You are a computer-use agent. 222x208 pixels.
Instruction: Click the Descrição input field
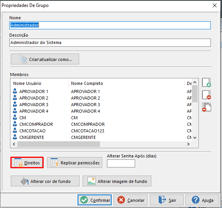coord(110,42)
